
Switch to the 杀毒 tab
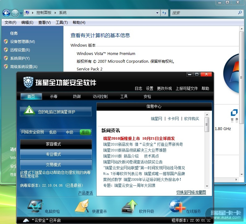click(x=54, y=96)
